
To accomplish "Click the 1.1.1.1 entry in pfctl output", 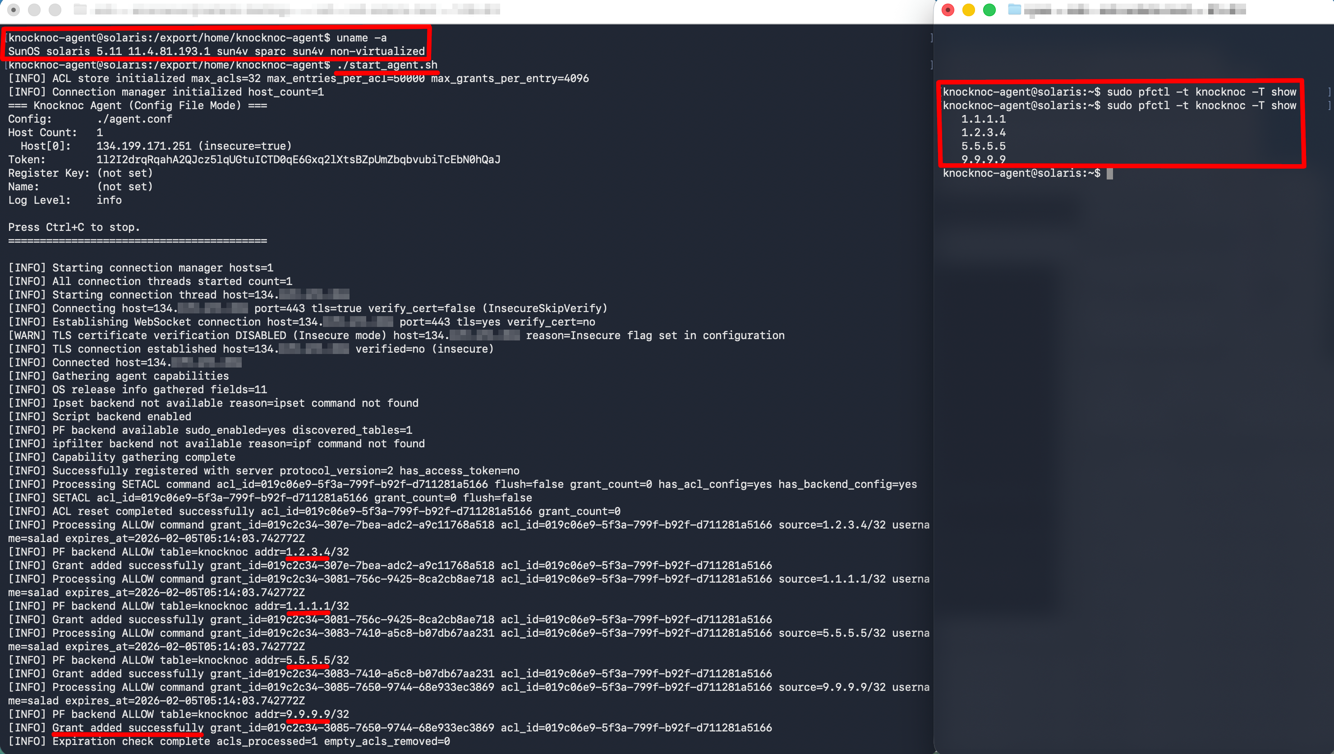I will tap(983, 119).
